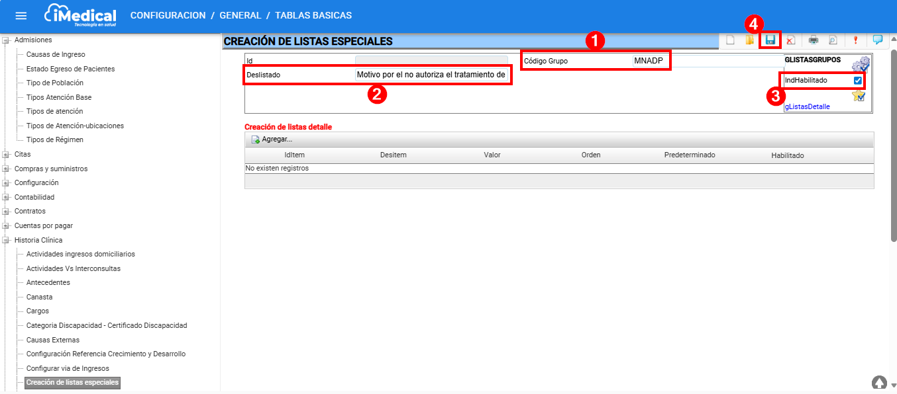Click the printer icon
Viewport: 897px width, 394px height.
(814, 40)
